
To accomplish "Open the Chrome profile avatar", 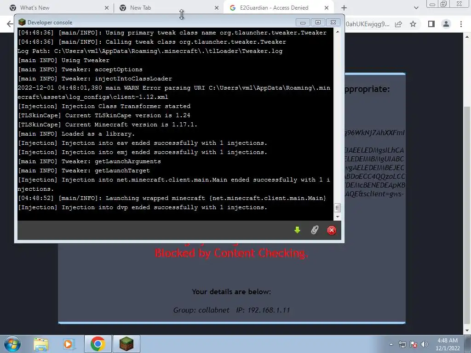I will [446, 24].
